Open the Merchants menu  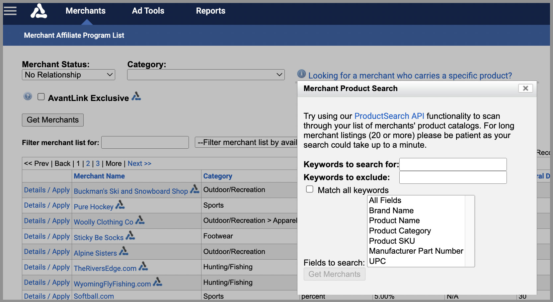(86, 11)
